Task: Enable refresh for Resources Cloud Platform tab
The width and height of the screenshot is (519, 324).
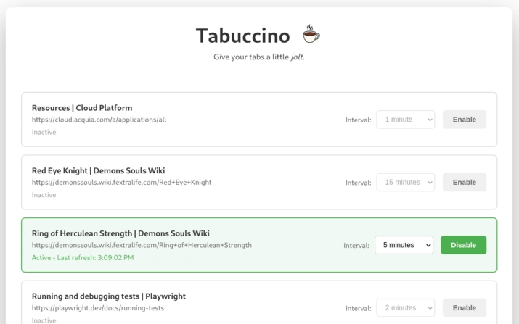Action: 464,120
